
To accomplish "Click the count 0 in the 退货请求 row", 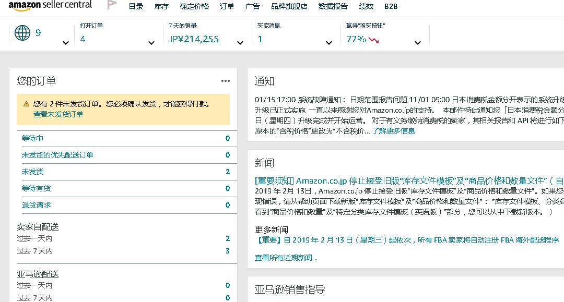I will pyautogui.click(x=228, y=205).
